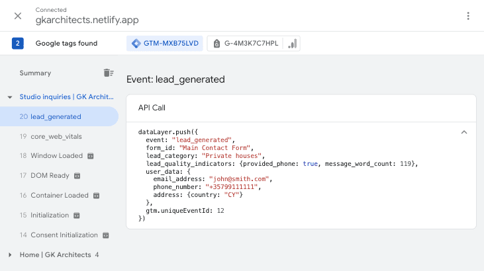484x271 pixels.
Task: Click the "john@smith.com" email value
Action: coord(238,179)
